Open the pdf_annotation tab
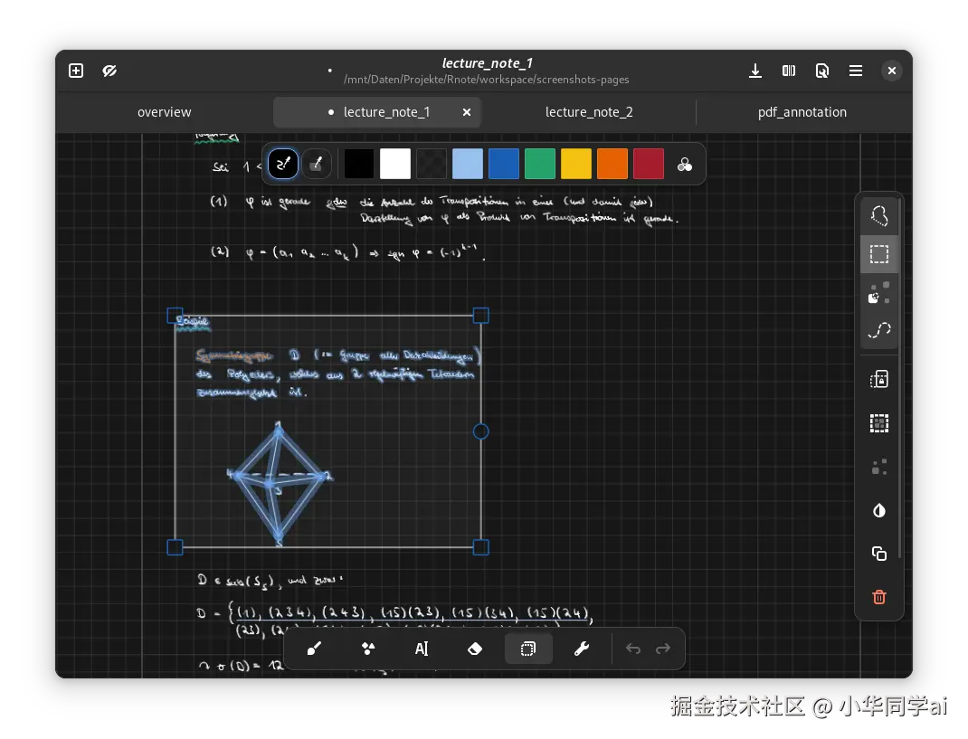The width and height of the screenshot is (968, 739). 802,112
